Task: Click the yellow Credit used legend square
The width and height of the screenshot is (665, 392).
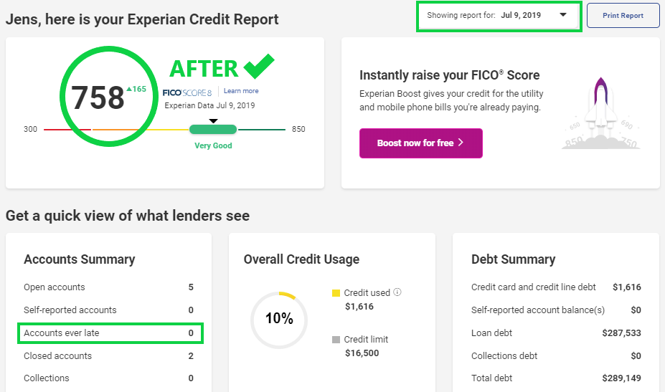Action: pyautogui.click(x=336, y=293)
